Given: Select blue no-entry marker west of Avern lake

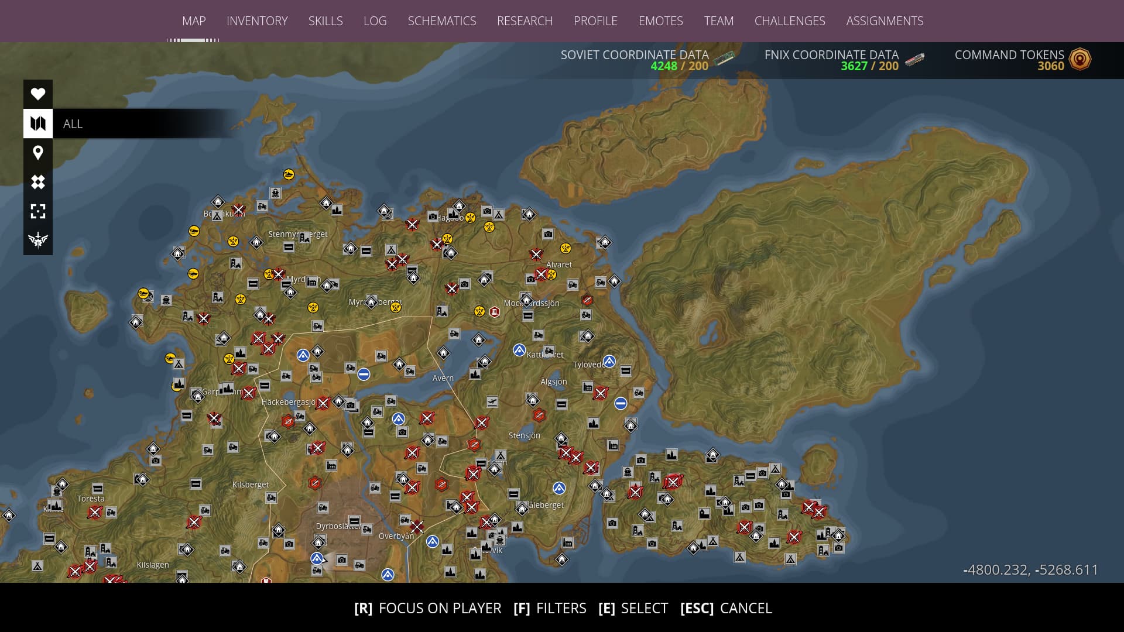Looking at the screenshot, I should (x=364, y=374).
